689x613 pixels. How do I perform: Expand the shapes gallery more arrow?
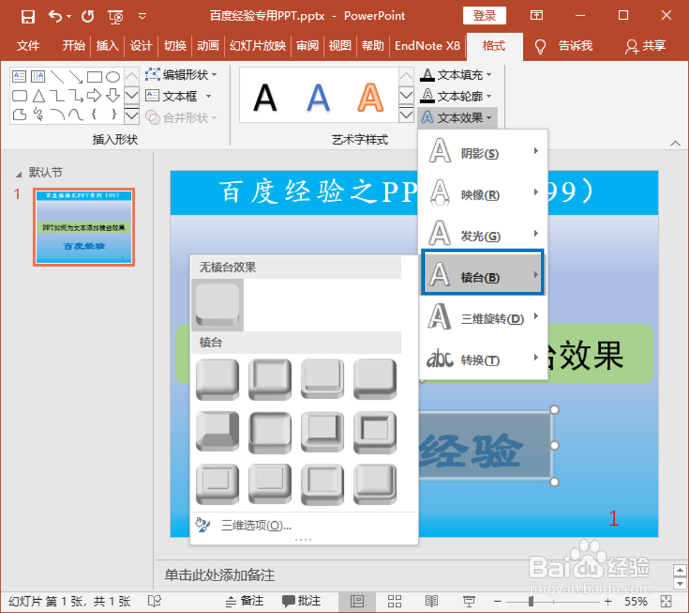click(x=132, y=115)
